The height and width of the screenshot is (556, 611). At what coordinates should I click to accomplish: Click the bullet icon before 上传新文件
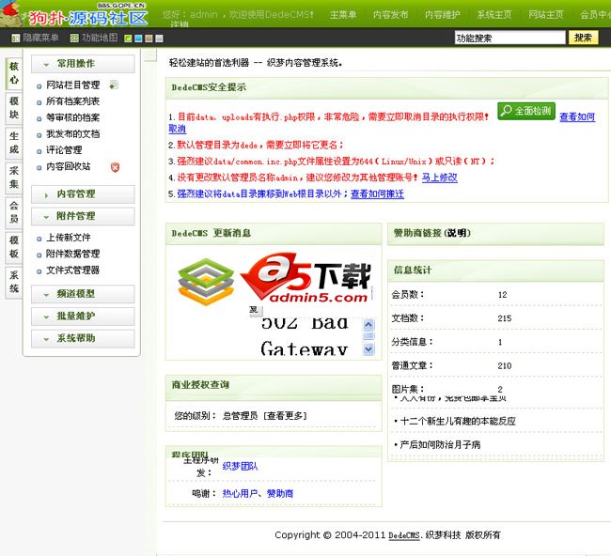pyautogui.click(x=39, y=239)
